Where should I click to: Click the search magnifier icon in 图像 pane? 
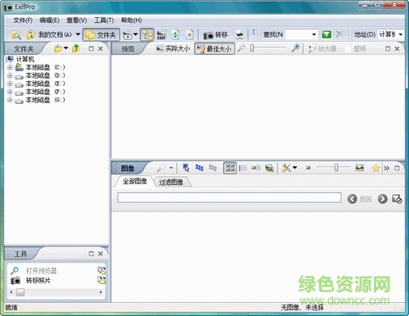(x=161, y=168)
